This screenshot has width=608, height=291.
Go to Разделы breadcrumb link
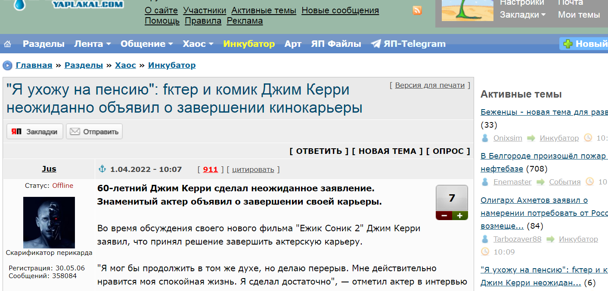(84, 65)
